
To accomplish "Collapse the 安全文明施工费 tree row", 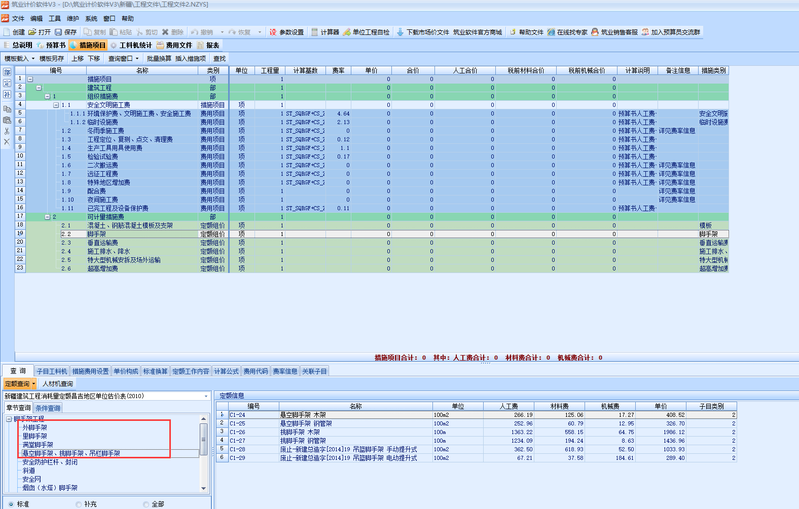I will pyautogui.click(x=56, y=105).
